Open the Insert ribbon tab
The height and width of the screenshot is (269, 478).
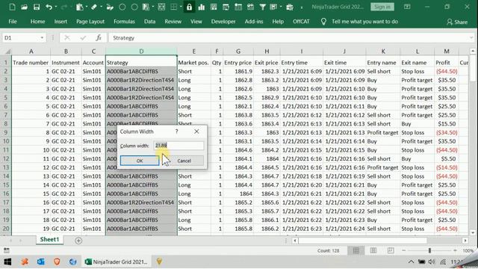[60, 22]
